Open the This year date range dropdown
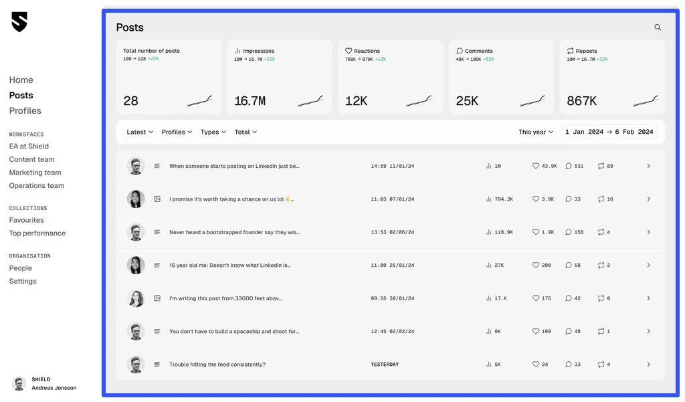Image resolution: width=685 pixels, height=402 pixels. point(535,132)
